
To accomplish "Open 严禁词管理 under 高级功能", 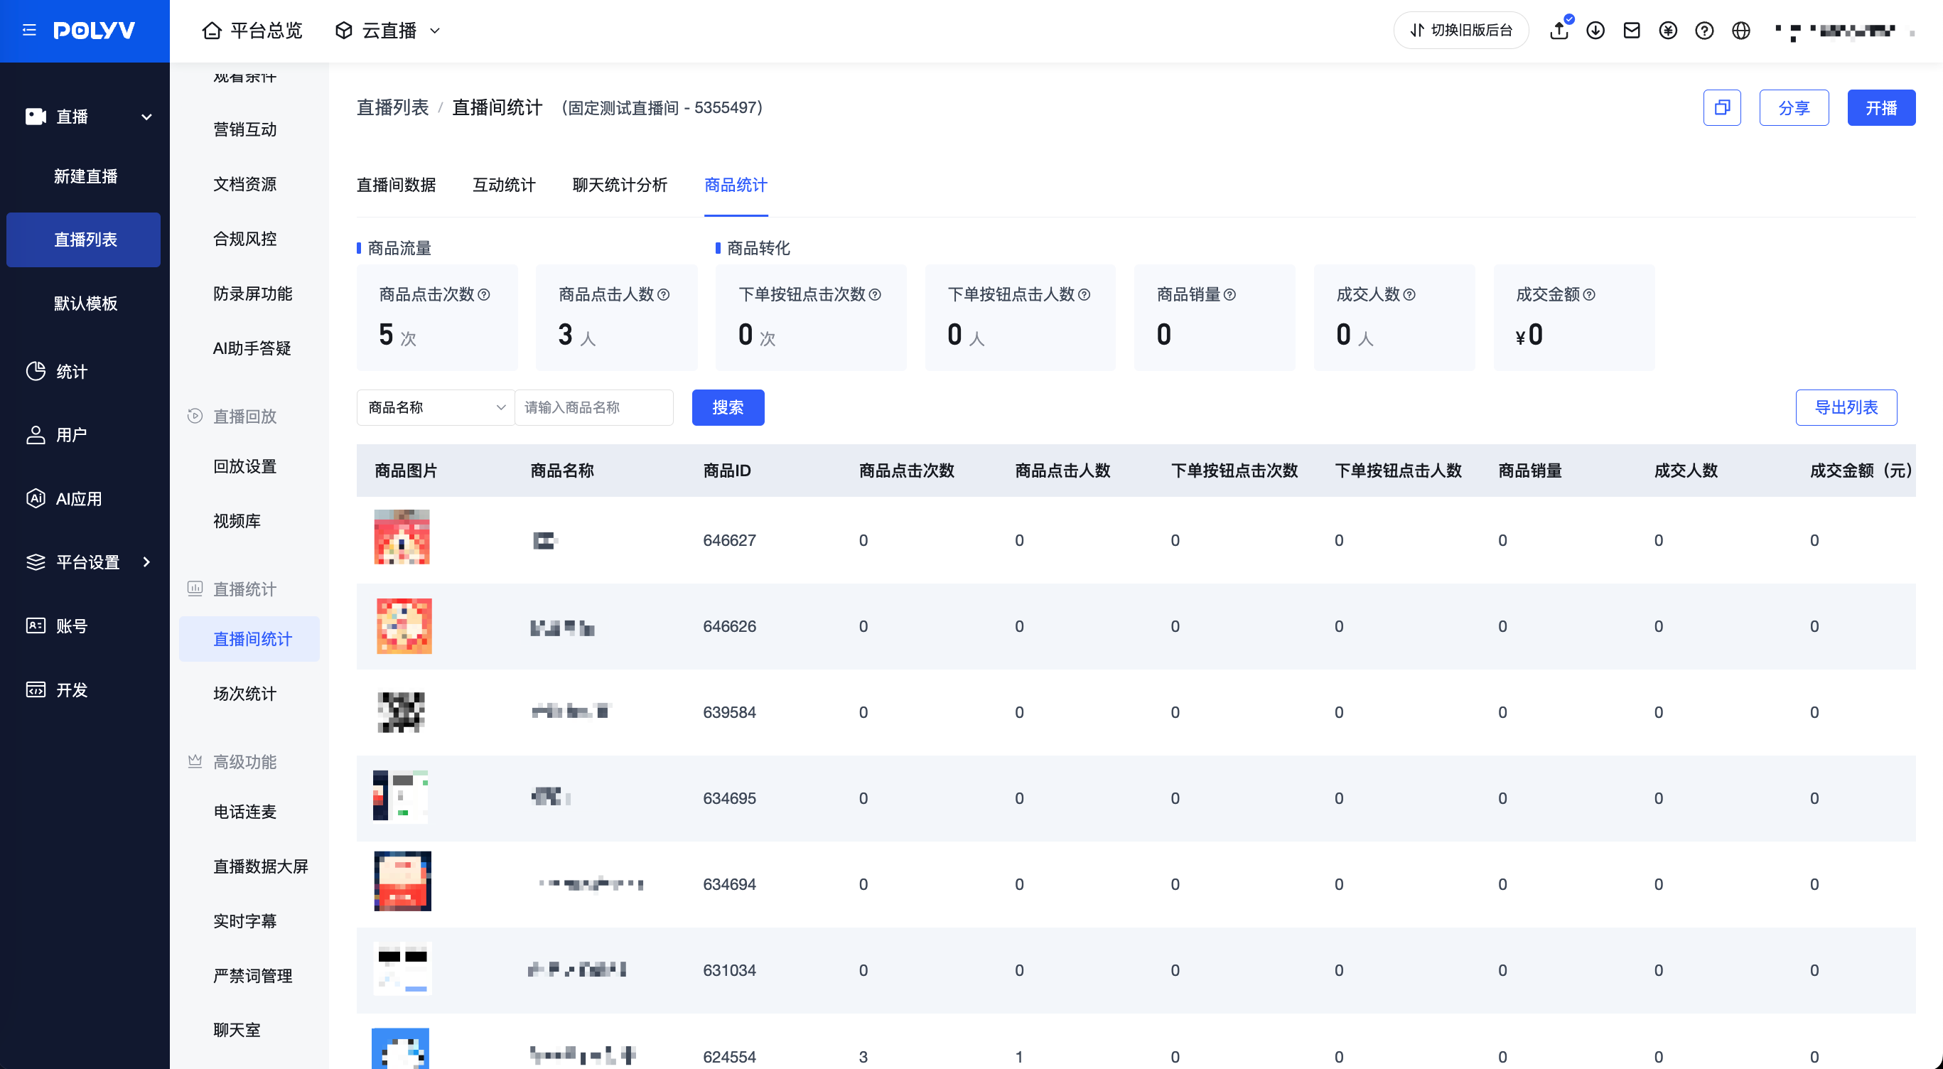I will [x=252, y=975].
